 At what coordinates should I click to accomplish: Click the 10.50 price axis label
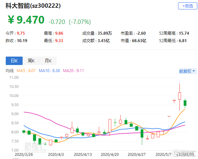coord(14,87)
